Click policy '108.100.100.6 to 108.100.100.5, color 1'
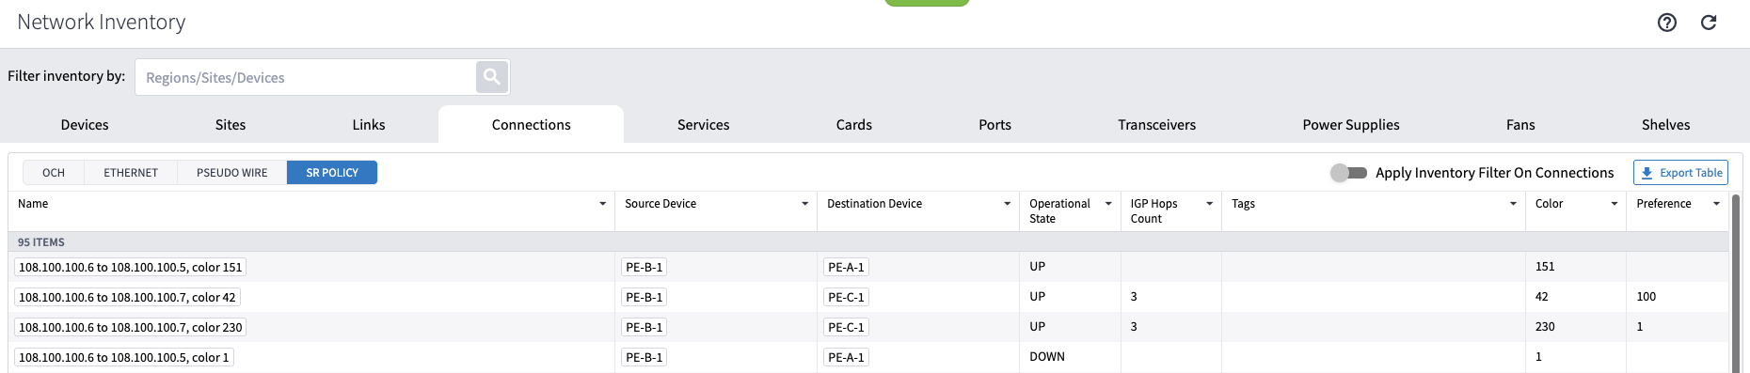Image resolution: width=1750 pixels, height=373 pixels. (x=124, y=357)
